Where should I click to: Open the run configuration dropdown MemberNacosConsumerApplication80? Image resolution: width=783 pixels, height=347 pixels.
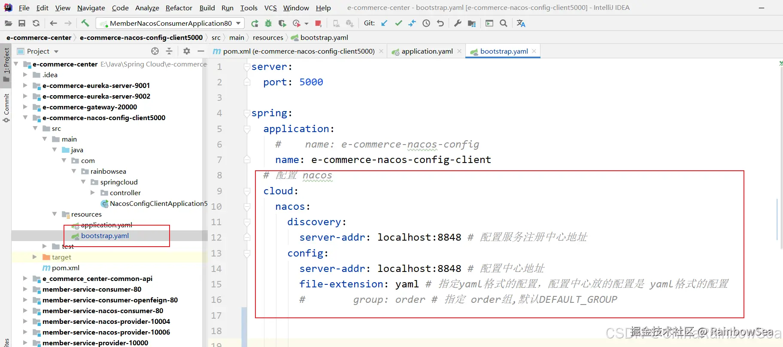pyautogui.click(x=170, y=23)
